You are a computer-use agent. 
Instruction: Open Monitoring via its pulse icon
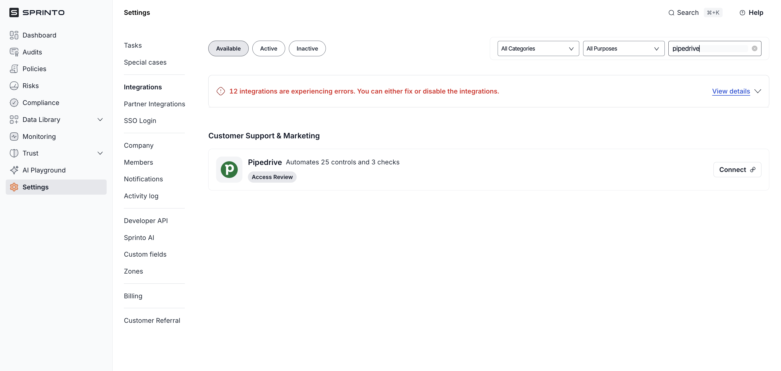pos(14,137)
